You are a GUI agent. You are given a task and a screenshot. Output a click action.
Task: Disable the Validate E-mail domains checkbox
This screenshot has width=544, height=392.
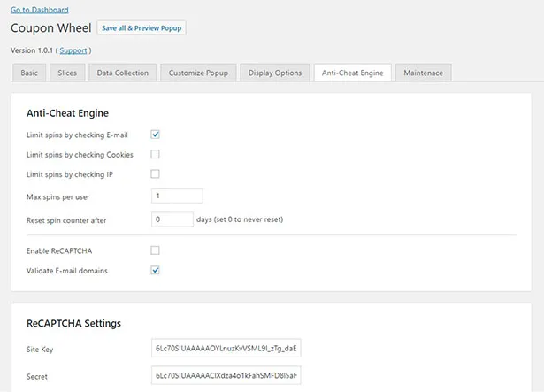point(155,270)
